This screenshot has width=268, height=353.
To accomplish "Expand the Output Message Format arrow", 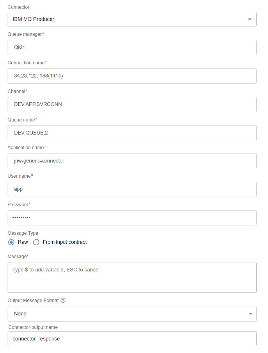I will pyautogui.click(x=251, y=314).
